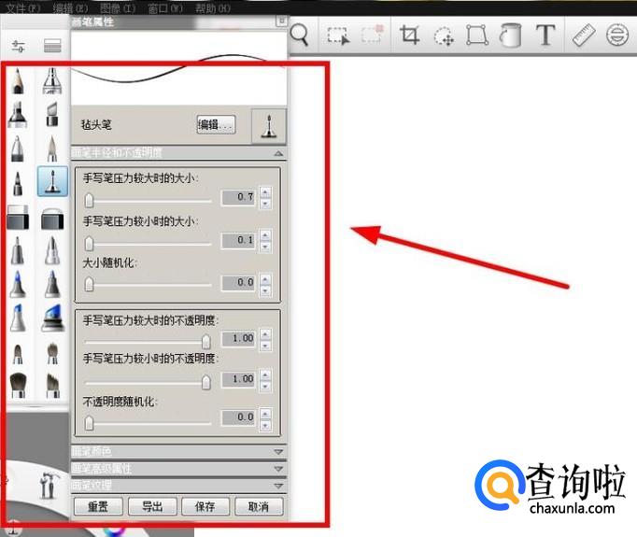Viewport: 637px width, 537px height.
Task: Open the 帮助 menu
Action: point(213,7)
